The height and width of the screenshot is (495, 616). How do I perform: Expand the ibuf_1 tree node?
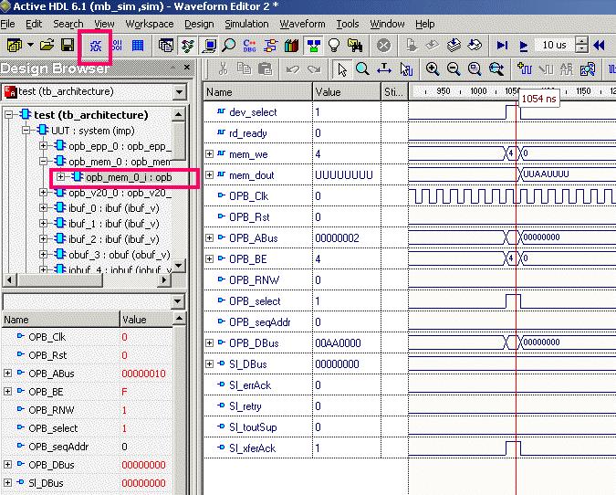[x=43, y=224]
